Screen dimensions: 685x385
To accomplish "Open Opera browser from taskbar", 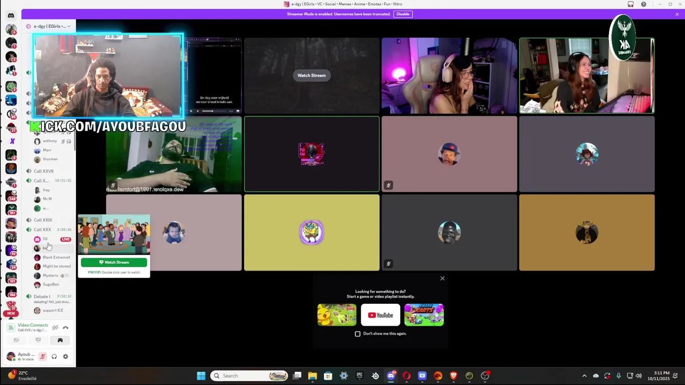I will (x=407, y=376).
